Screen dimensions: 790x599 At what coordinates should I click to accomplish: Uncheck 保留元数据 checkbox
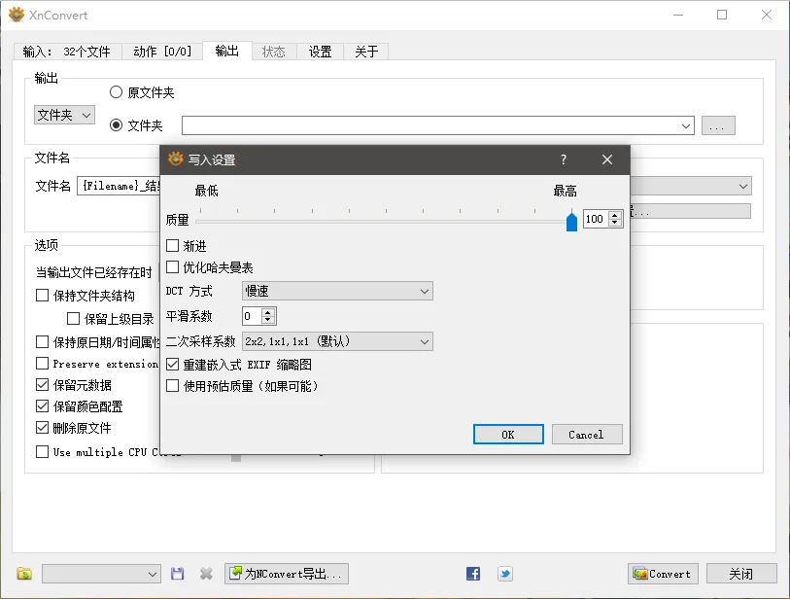(x=43, y=385)
